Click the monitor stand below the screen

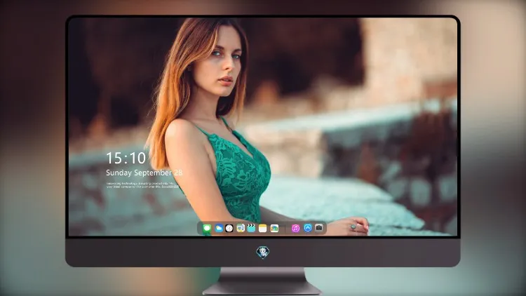[262, 281]
